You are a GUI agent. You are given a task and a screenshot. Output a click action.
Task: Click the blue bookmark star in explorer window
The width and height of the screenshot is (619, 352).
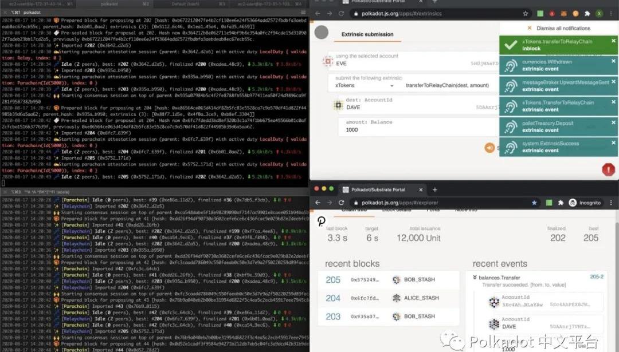tap(534, 203)
